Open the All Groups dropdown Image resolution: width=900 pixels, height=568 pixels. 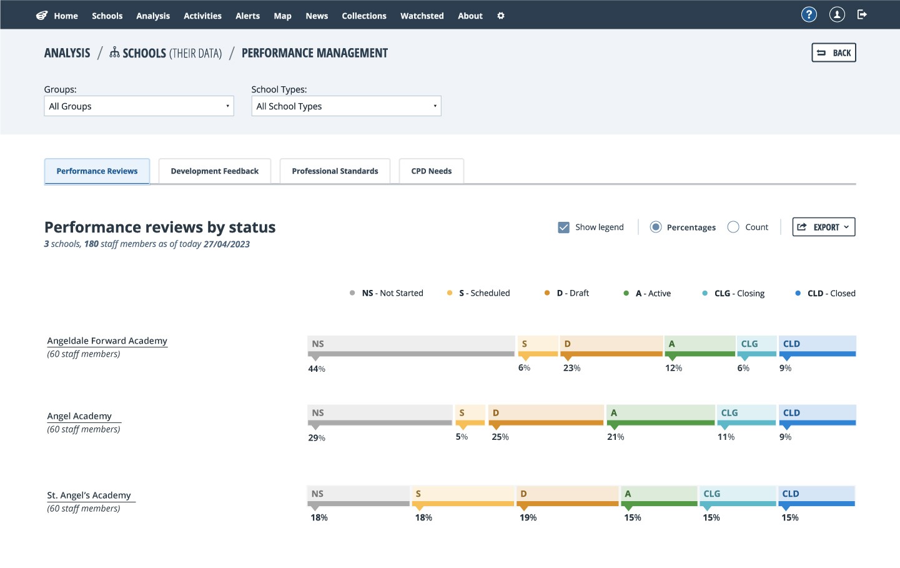[139, 106]
